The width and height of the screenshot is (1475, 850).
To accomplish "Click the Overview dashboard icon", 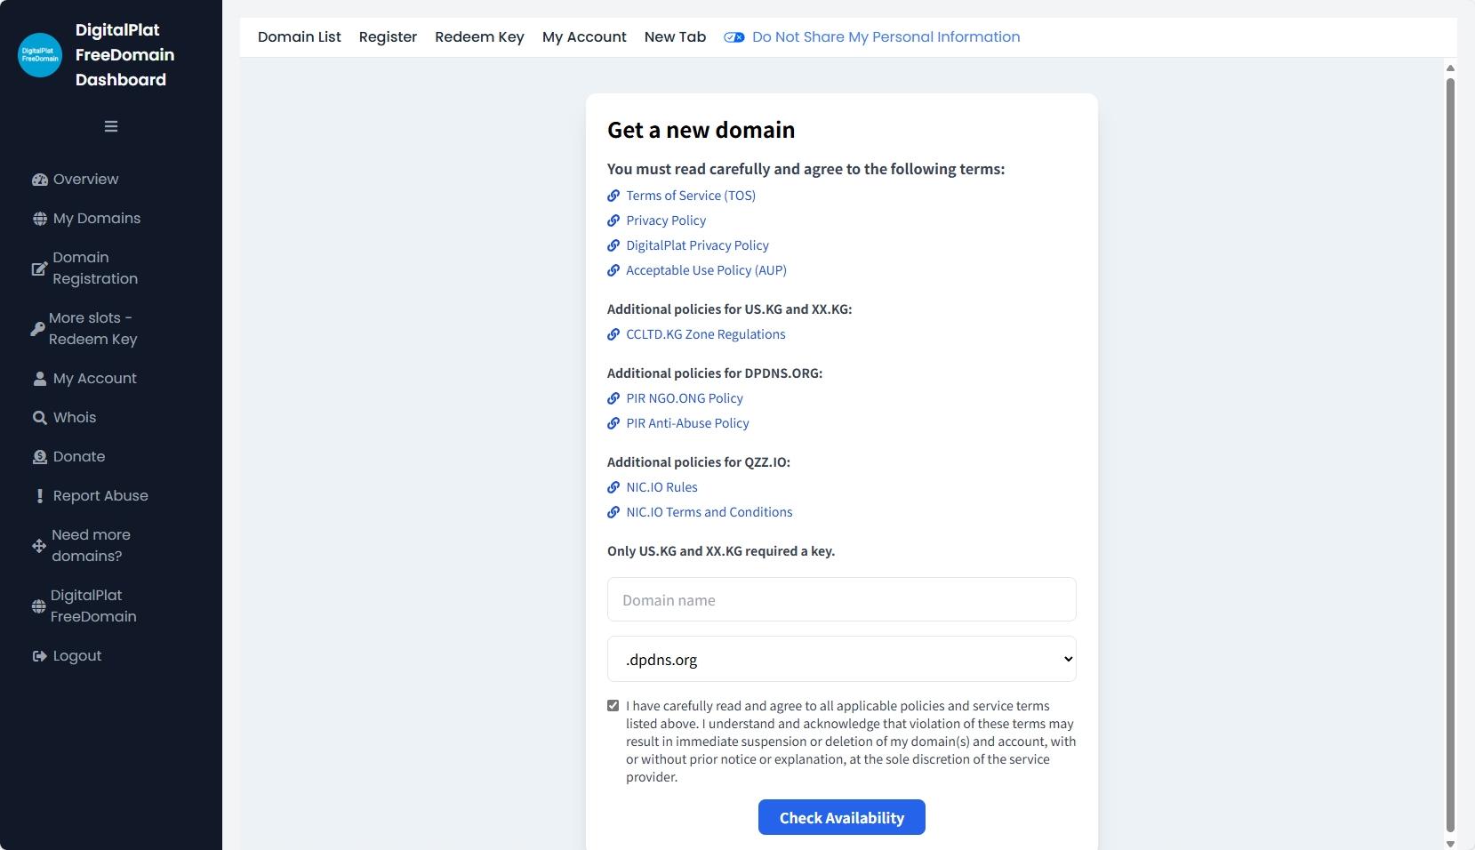I will coord(40,180).
